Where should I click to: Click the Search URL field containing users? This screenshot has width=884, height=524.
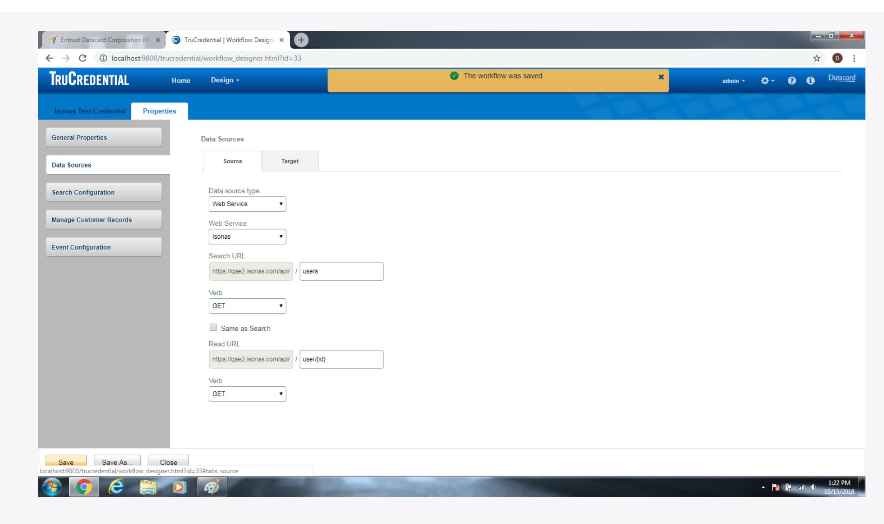click(x=341, y=271)
